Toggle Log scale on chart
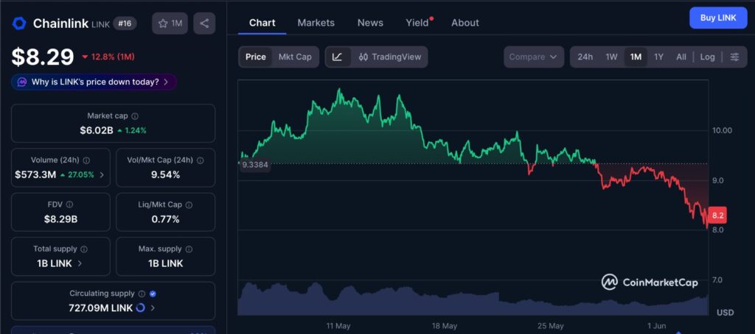The width and height of the screenshot is (755, 334). pyautogui.click(x=707, y=57)
